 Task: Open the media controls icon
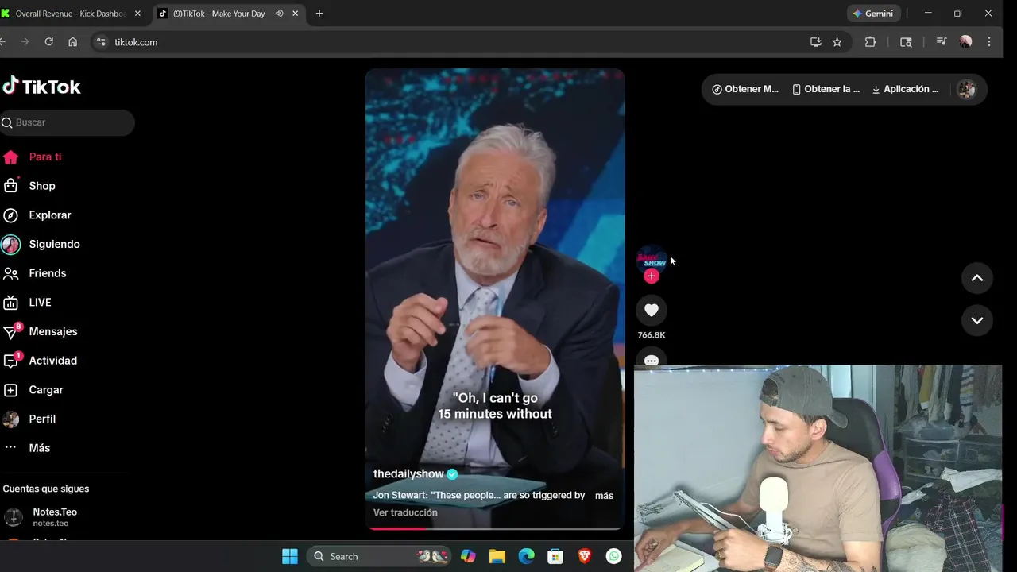point(942,42)
